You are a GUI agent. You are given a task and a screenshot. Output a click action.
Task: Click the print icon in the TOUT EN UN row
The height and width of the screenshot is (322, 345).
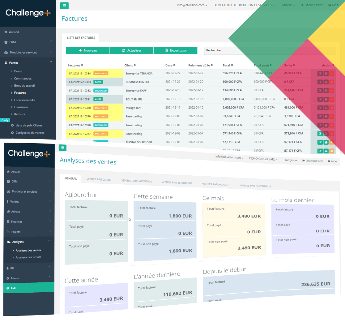pos(326,99)
